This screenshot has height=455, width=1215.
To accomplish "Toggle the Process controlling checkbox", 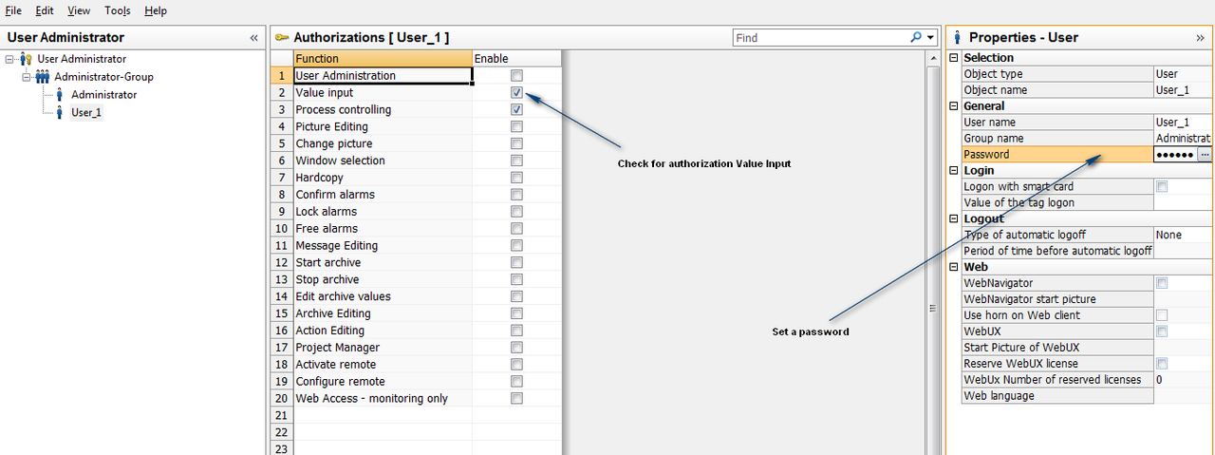I will [516, 110].
